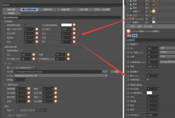
Task: Open shutter 1/30 s preset dropdown
Action: pyautogui.click(x=167, y=52)
